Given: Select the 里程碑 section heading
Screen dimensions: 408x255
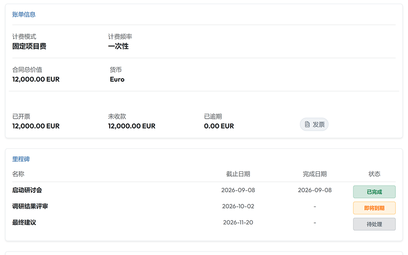Looking at the screenshot, I should (21, 159).
